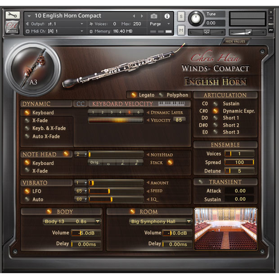Click the English horn player portrait
The image size is (279, 279).
coord(34,67)
